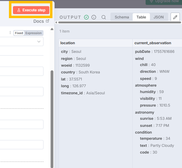Choose Fixed parameter mode
This screenshot has width=182, height=168.
[x=19, y=33]
